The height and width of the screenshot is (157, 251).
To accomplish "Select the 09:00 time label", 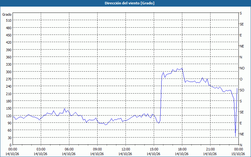I will [x=97, y=149].
